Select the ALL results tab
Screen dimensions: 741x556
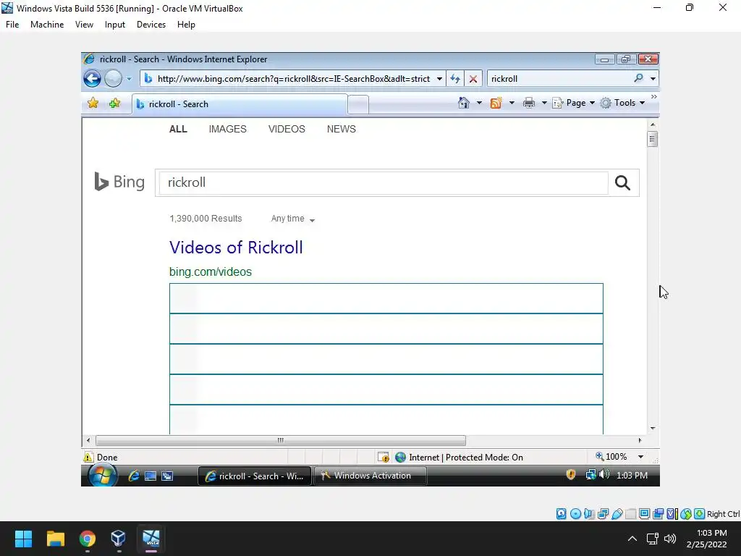[x=178, y=129]
